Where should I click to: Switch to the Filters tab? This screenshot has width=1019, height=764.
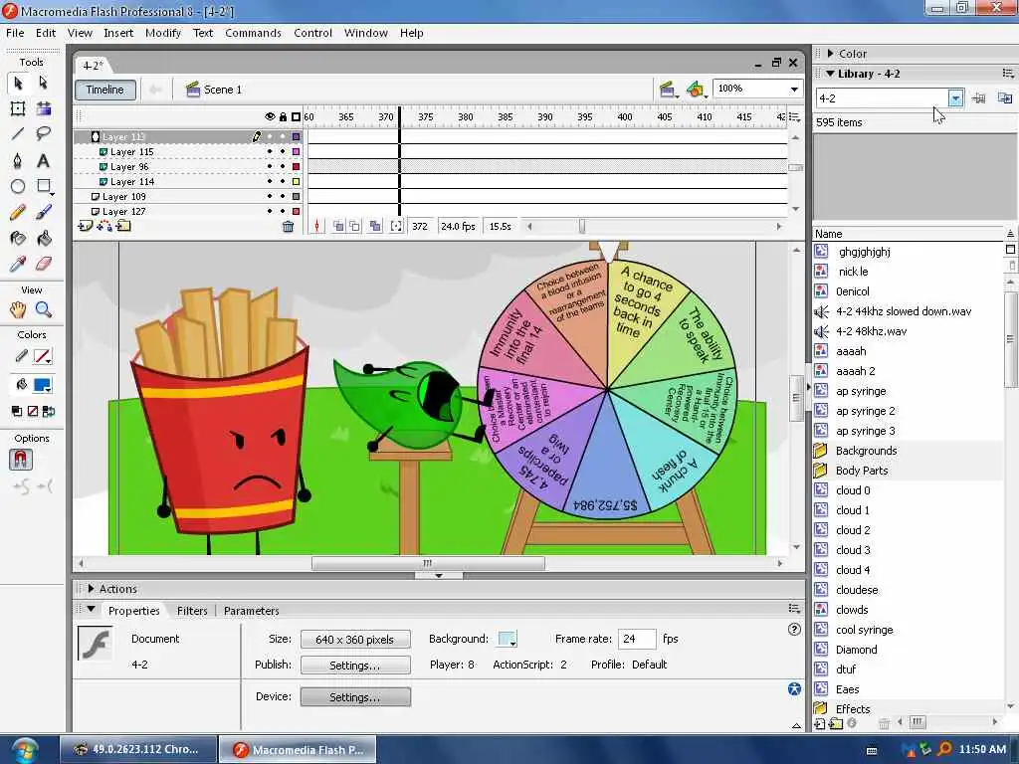click(x=192, y=611)
